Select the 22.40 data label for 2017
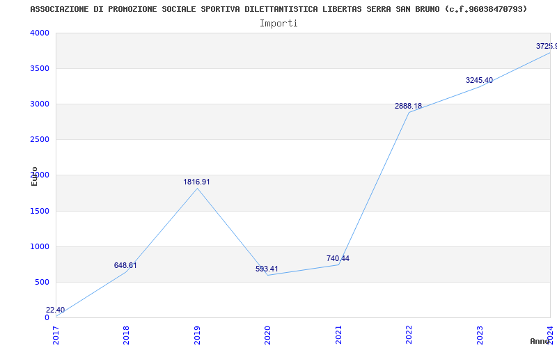557x348 pixels. pos(56,310)
